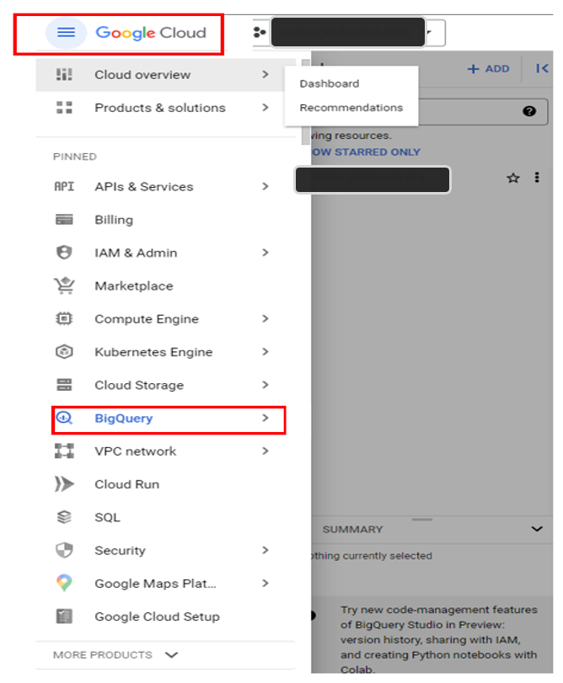
Task: Click the Marketplace cart icon
Action: coord(64,286)
